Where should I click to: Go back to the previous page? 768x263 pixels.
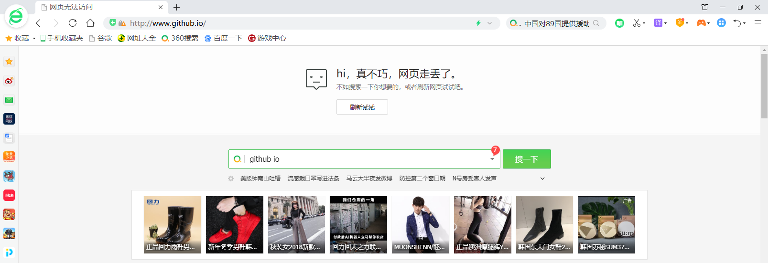pos(38,23)
